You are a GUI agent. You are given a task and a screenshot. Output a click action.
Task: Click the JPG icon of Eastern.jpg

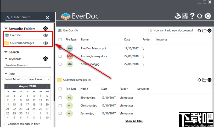pyautogui.click(x=70, y=113)
